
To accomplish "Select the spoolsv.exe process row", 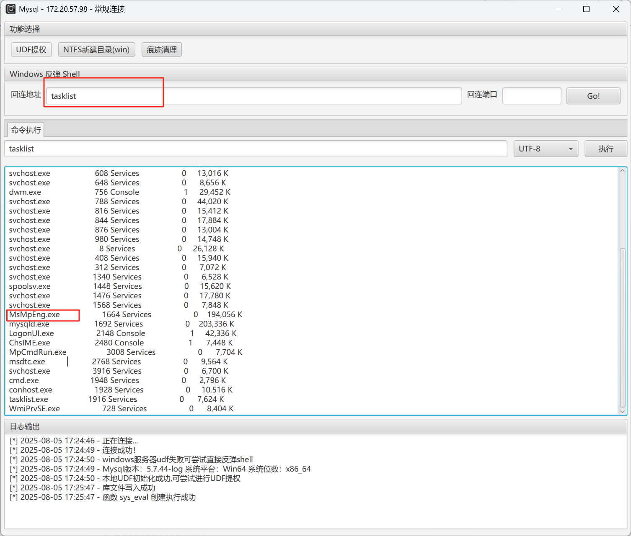I will click(120, 286).
